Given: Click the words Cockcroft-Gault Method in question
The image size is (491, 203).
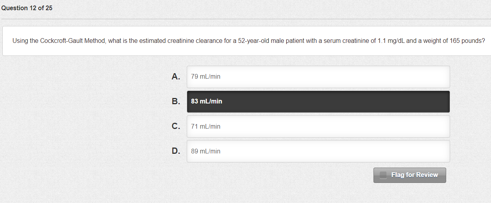Looking at the screenshot, I should [x=72, y=41].
